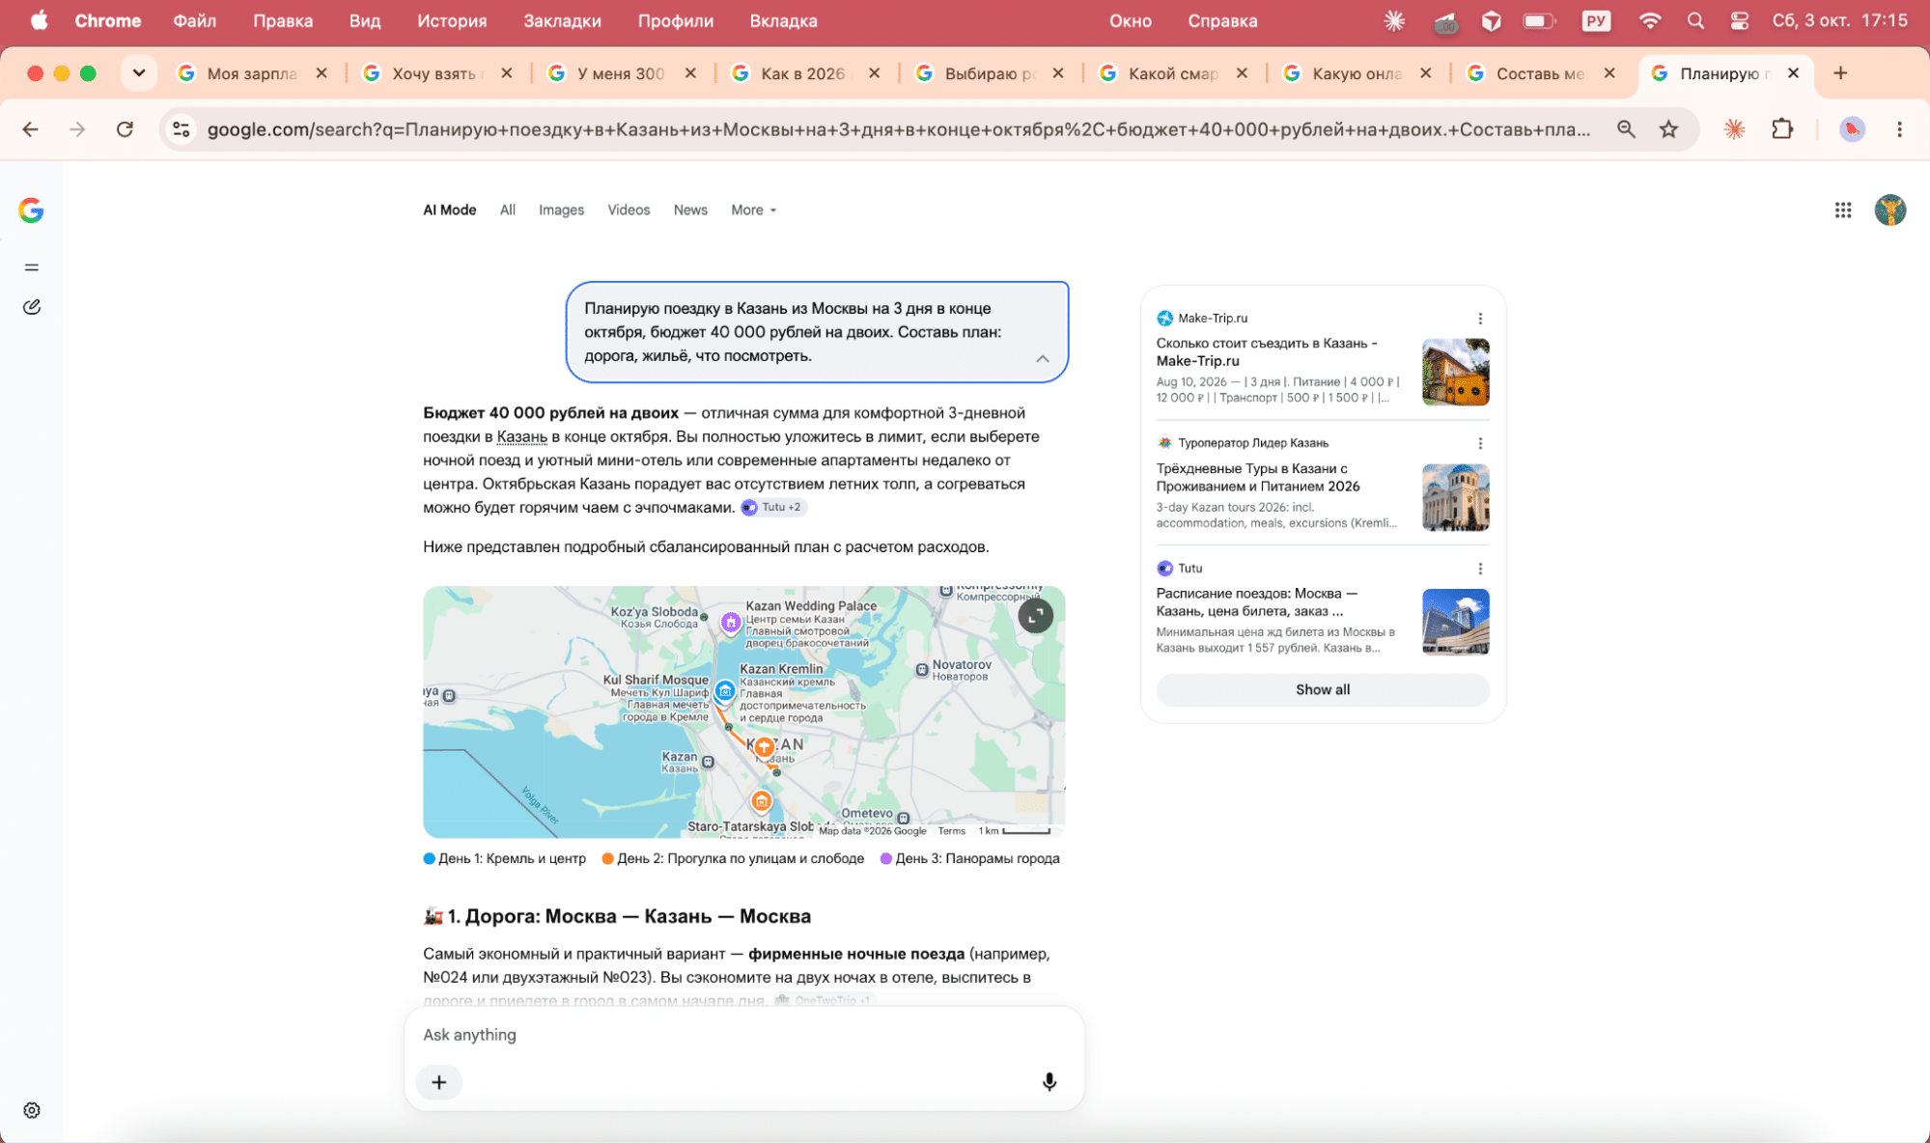1930x1143 pixels.
Task: Click the Ask anything input field
Action: click(743, 1034)
